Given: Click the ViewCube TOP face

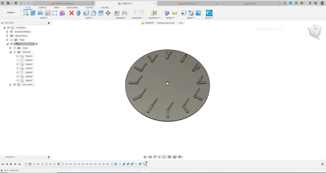Looking at the screenshot, I should [x=315, y=29].
